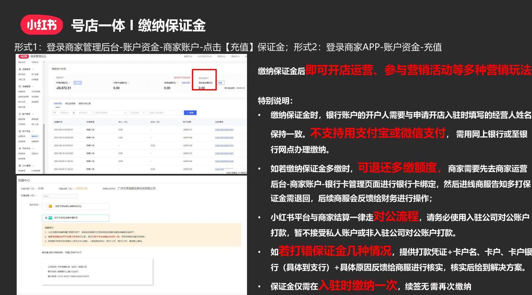The image size is (532, 295).
Task: Open the 冻结记录 link
Action: (x=186, y=83)
